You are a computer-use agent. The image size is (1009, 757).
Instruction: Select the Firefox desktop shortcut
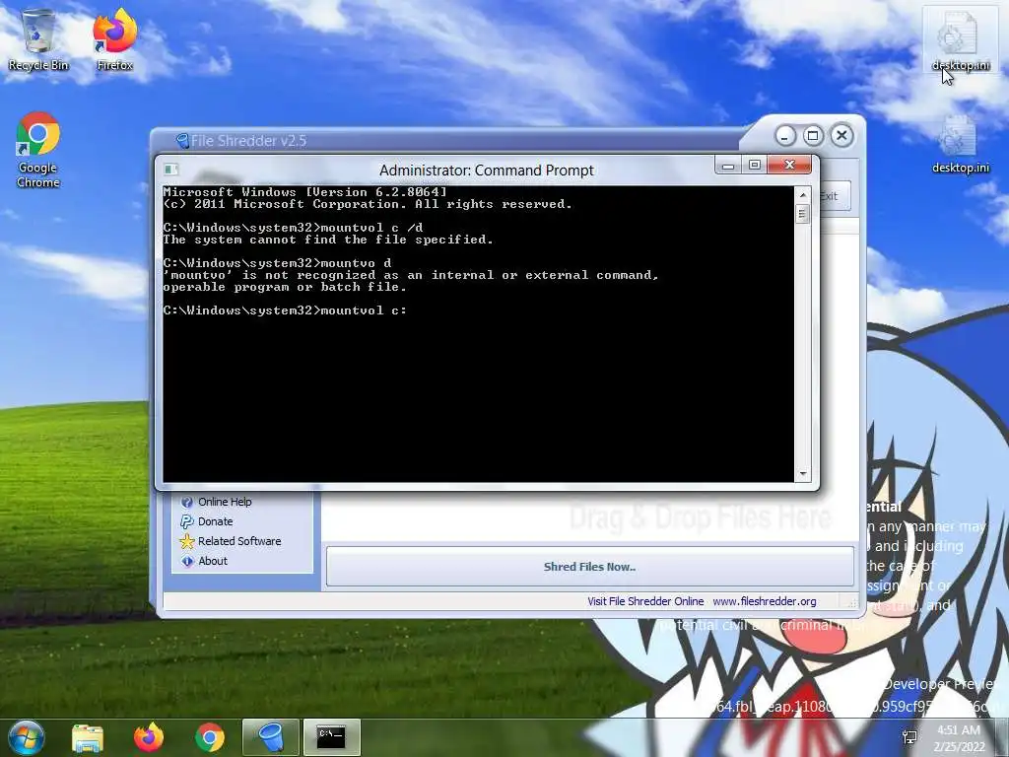coord(114,38)
